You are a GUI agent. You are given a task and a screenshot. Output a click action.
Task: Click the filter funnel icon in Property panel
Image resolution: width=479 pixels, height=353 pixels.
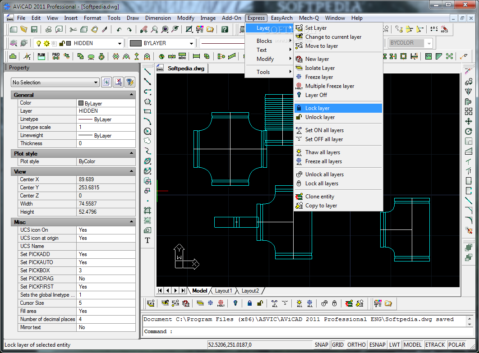pos(130,82)
